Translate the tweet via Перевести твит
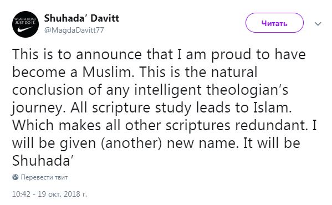Screen dimensions: 332x205 (x=44, y=177)
